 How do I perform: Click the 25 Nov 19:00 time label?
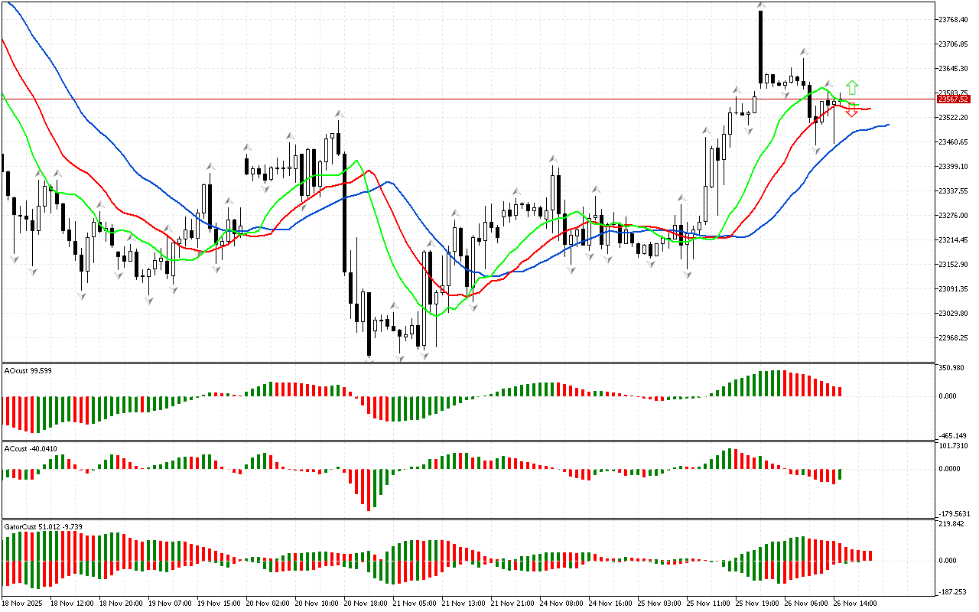point(756,603)
